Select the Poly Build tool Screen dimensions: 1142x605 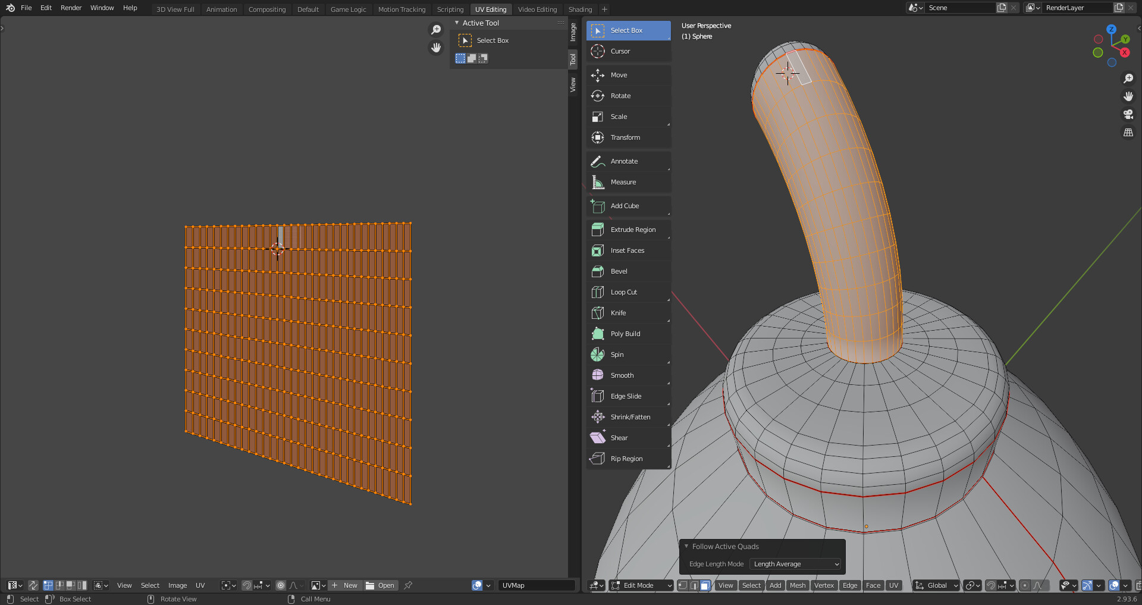click(628, 334)
